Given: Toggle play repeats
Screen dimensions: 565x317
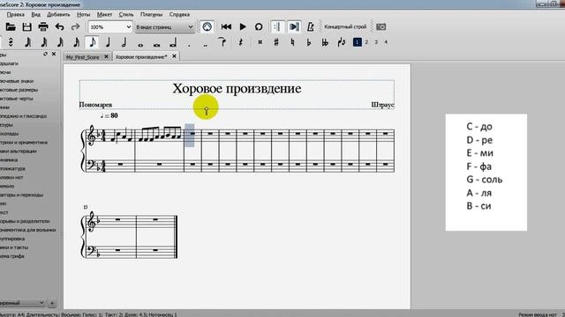Looking at the screenshot, I should [277, 27].
